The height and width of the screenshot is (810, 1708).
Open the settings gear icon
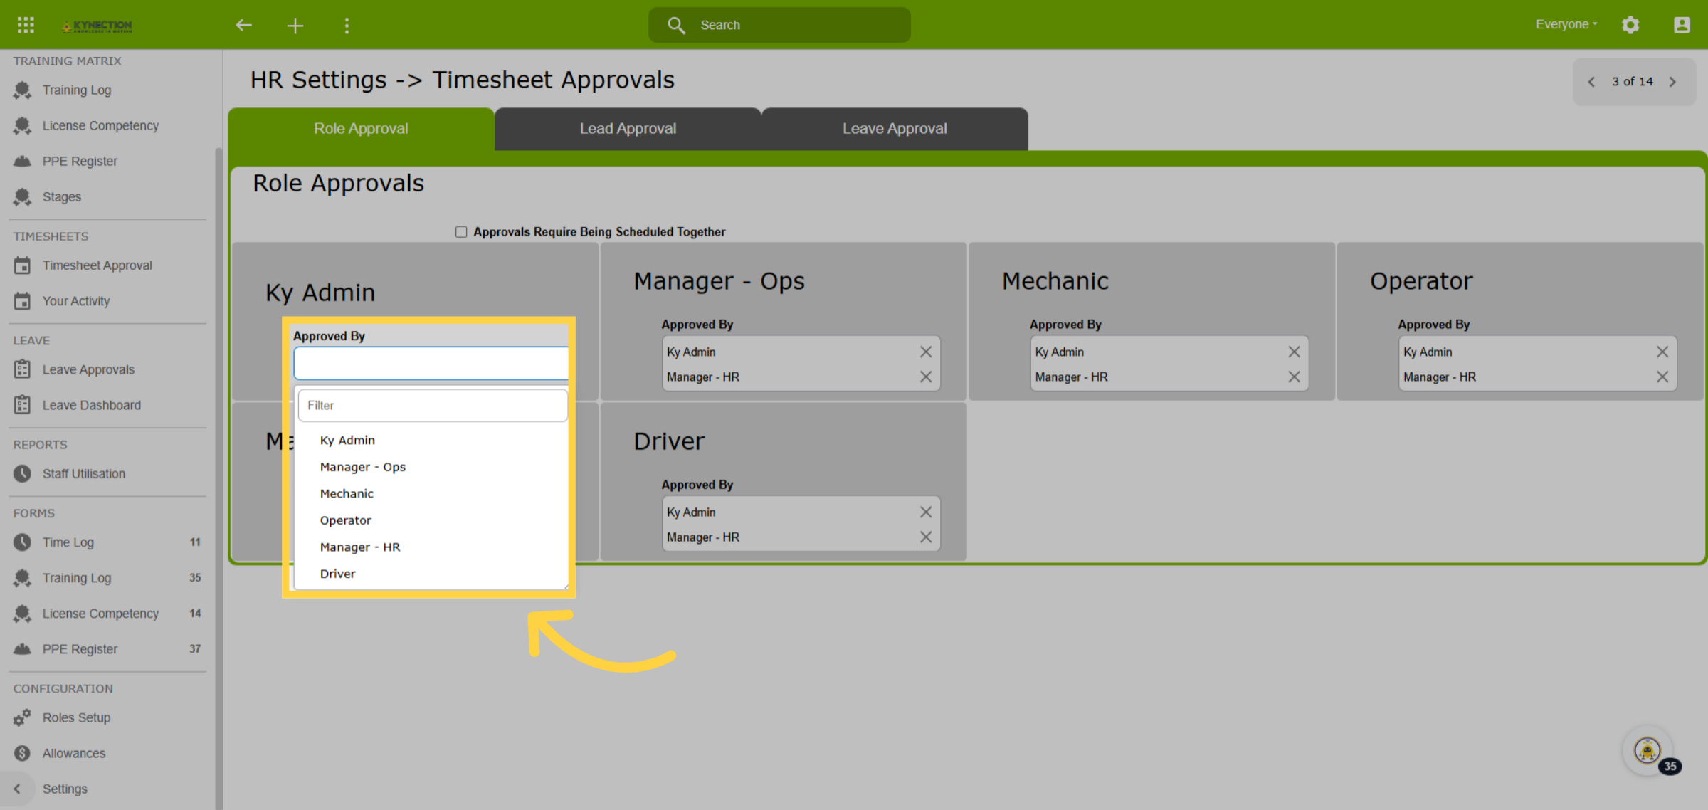pos(1630,25)
